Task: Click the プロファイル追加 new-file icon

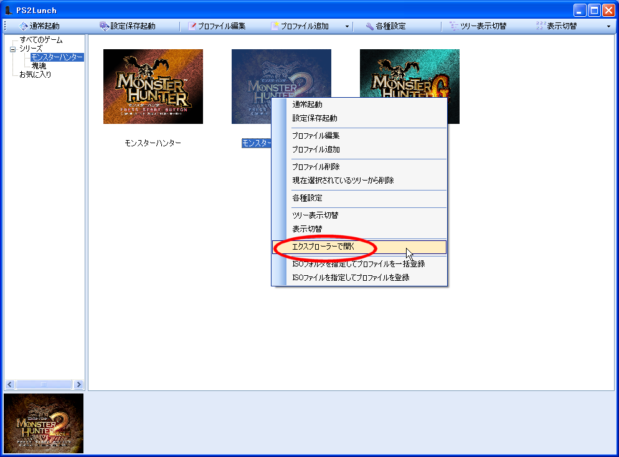Action: [275, 26]
